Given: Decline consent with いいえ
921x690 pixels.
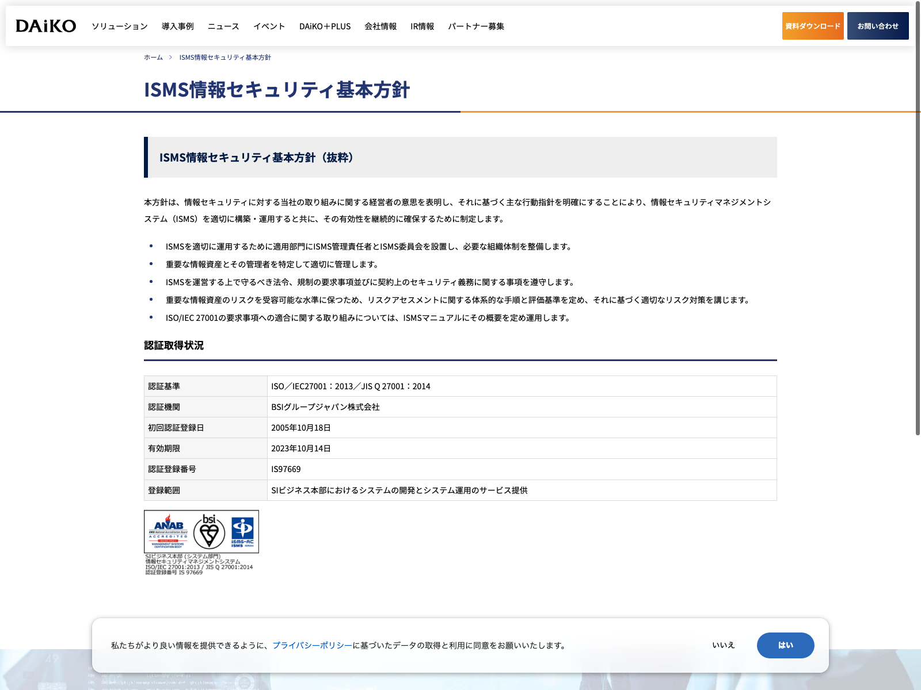Looking at the screenshot, I should tap(724, 645).
